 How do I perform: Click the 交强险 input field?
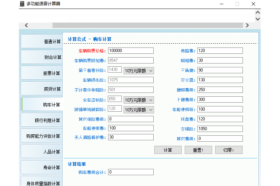[220, 129]
